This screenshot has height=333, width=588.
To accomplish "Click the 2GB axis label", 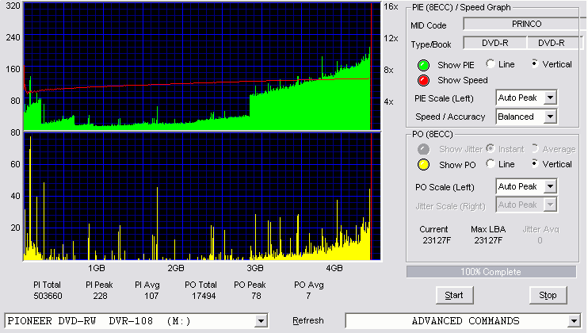I will [176, 268].
